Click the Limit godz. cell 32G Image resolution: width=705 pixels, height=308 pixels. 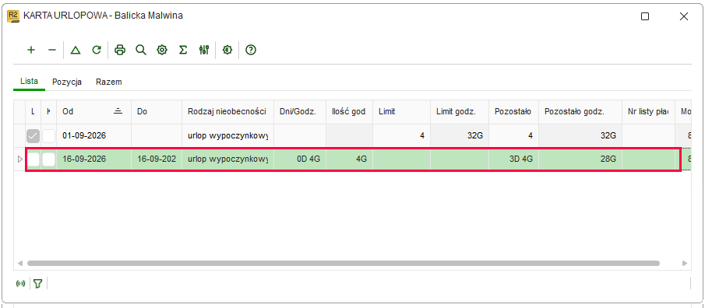(x=460, y=135)
